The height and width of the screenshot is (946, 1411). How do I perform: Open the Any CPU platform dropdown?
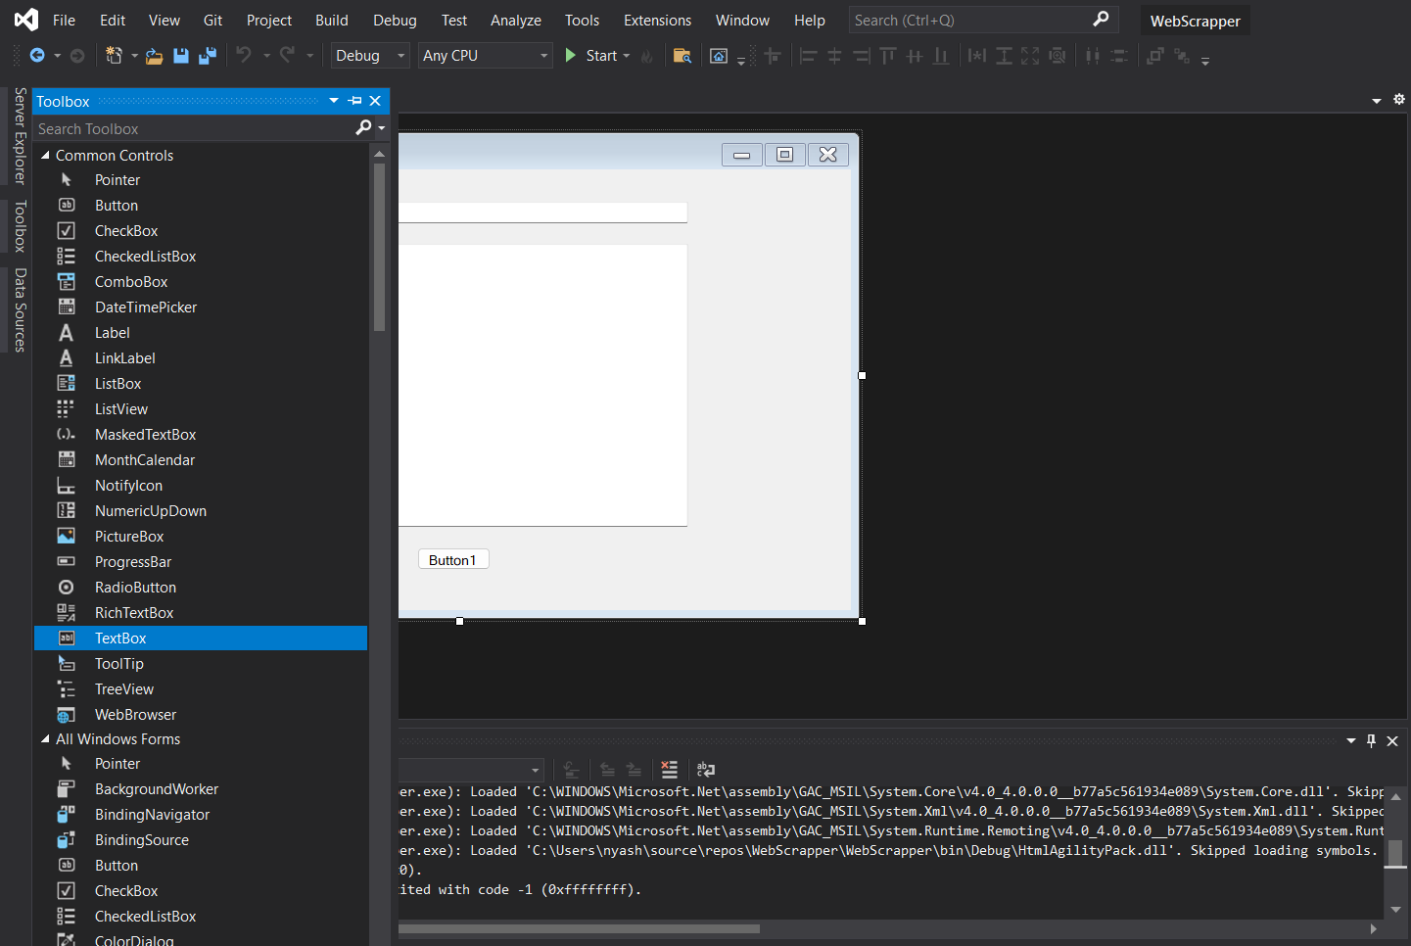tap(485, 55)
